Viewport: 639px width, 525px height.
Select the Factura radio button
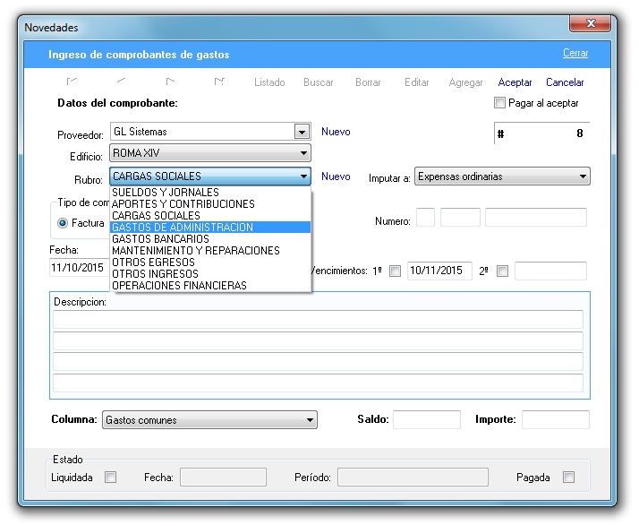pyautogui.click(x=63, y=222)
